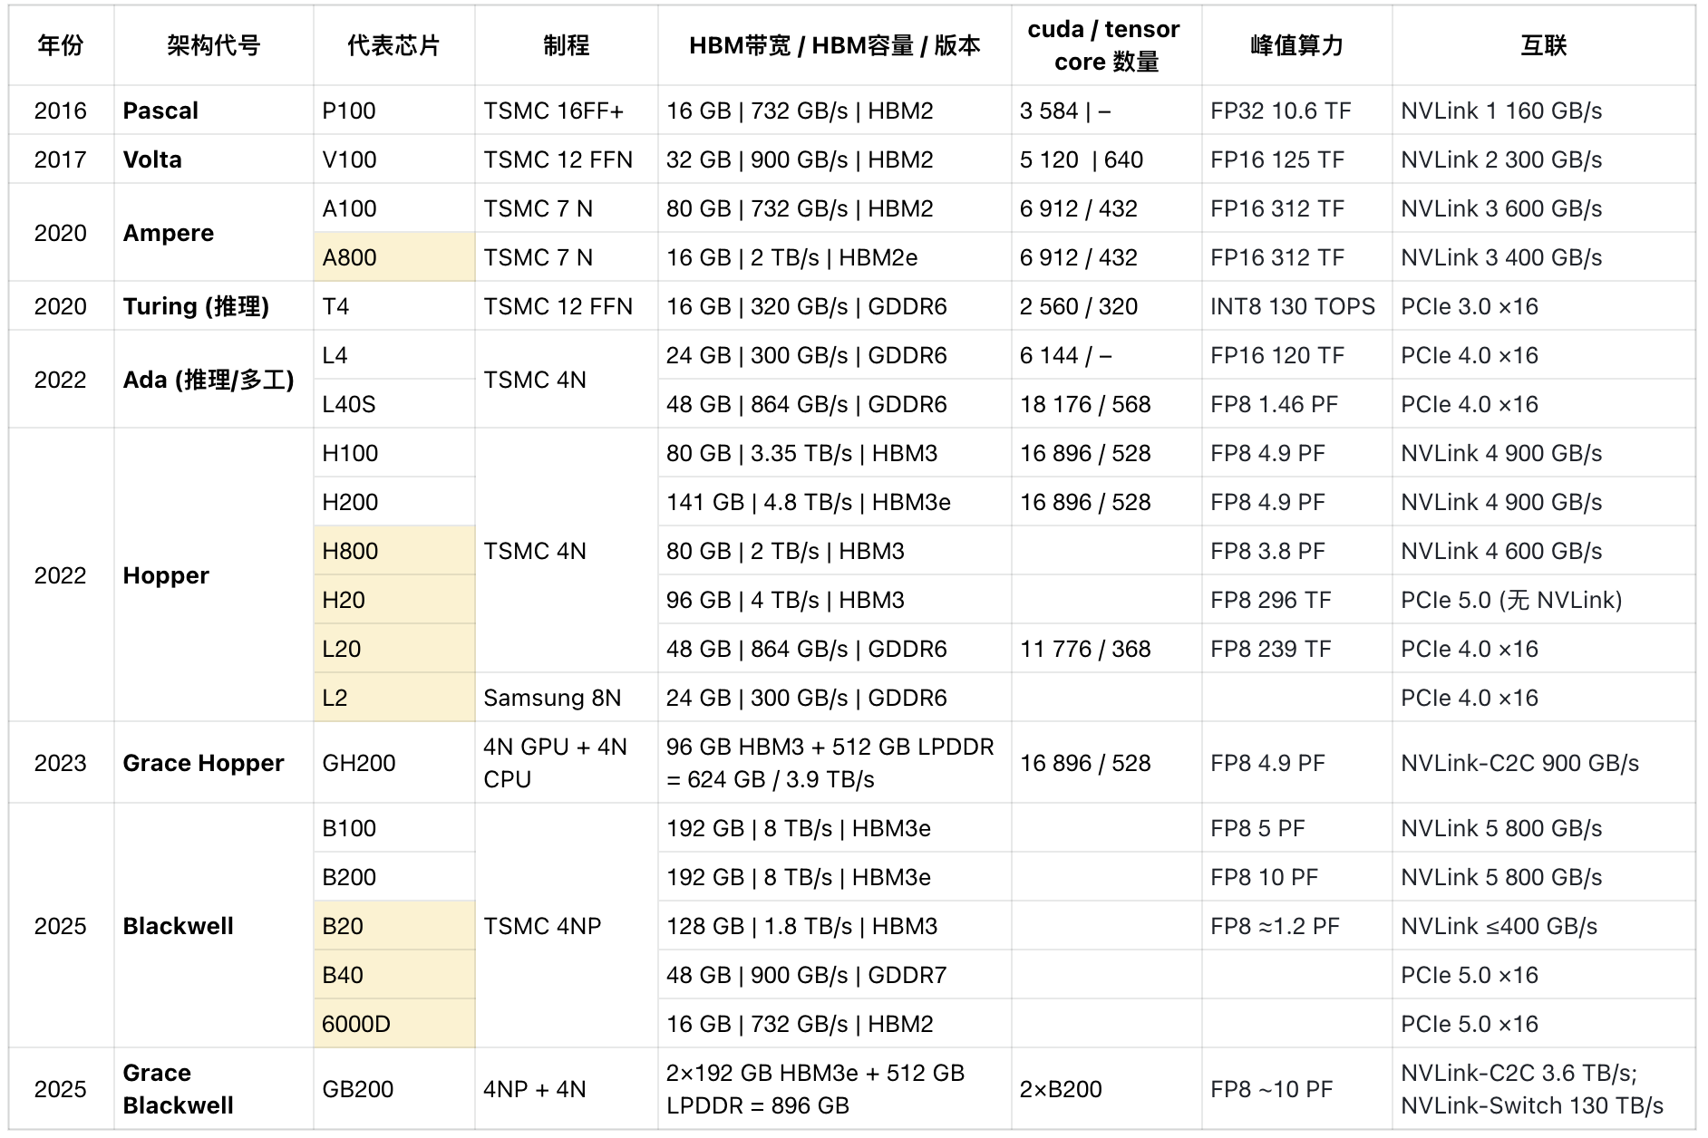Click the FP8 296 TF cell
The height and width of the screenshot is (1138, 1708).
click(x=1297, y=600)
